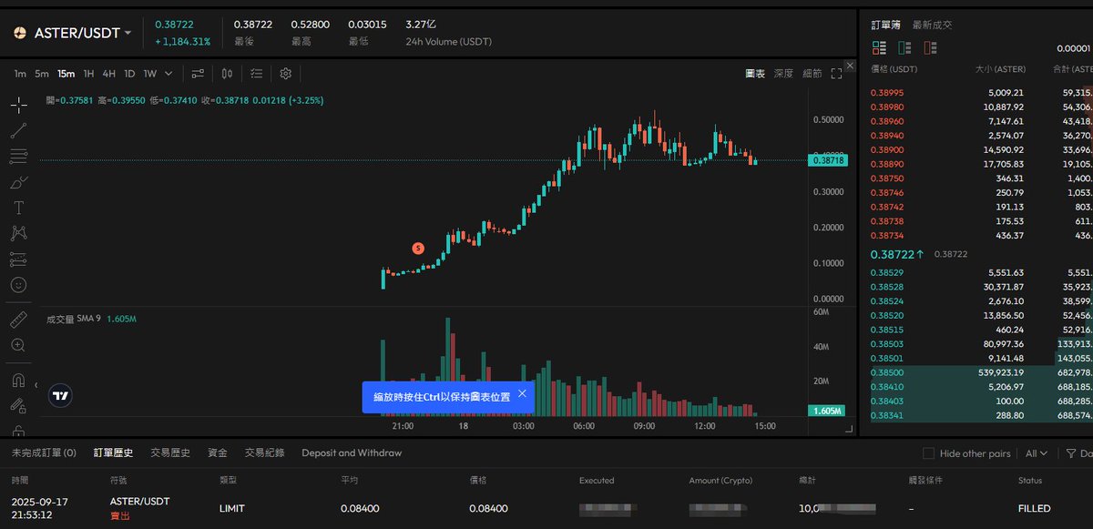Open chart settings gear icon
Screen dimensions: 1093x529
285,74
